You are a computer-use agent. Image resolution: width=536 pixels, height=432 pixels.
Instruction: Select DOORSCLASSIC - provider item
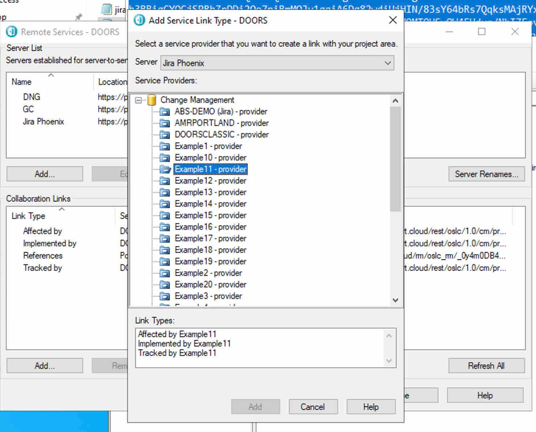(222, 135)
